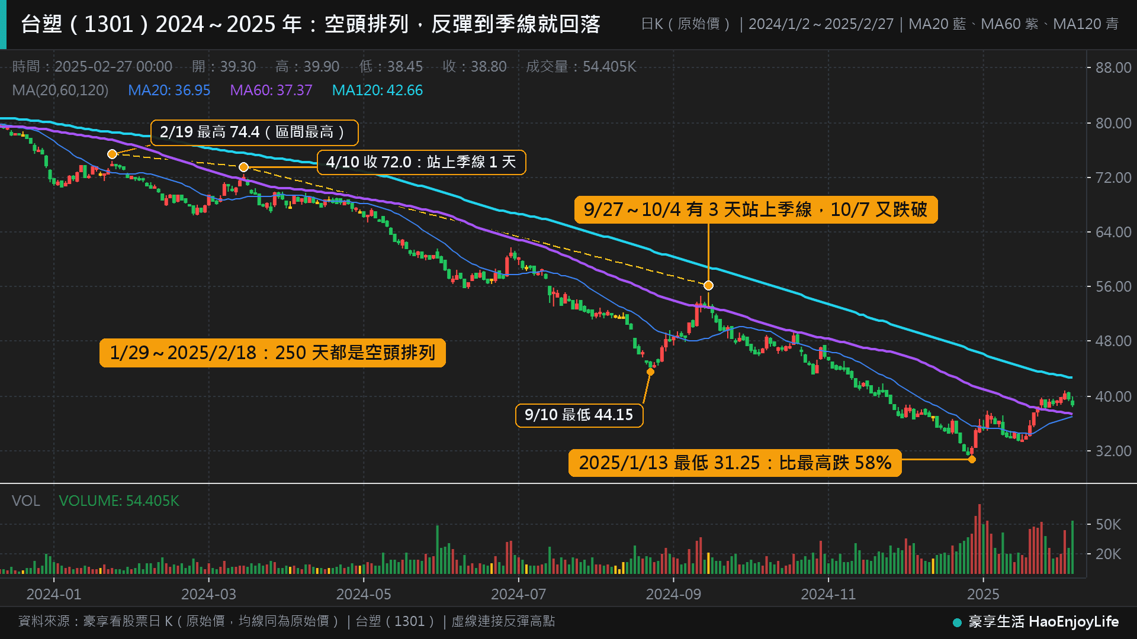Click the 成交量：54.405K readout
The height and width of the screenshot is (639, 1137).
(x=581, y=66)
